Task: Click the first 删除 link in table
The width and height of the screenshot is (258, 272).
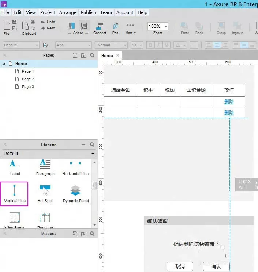Action: pos(229,102)
